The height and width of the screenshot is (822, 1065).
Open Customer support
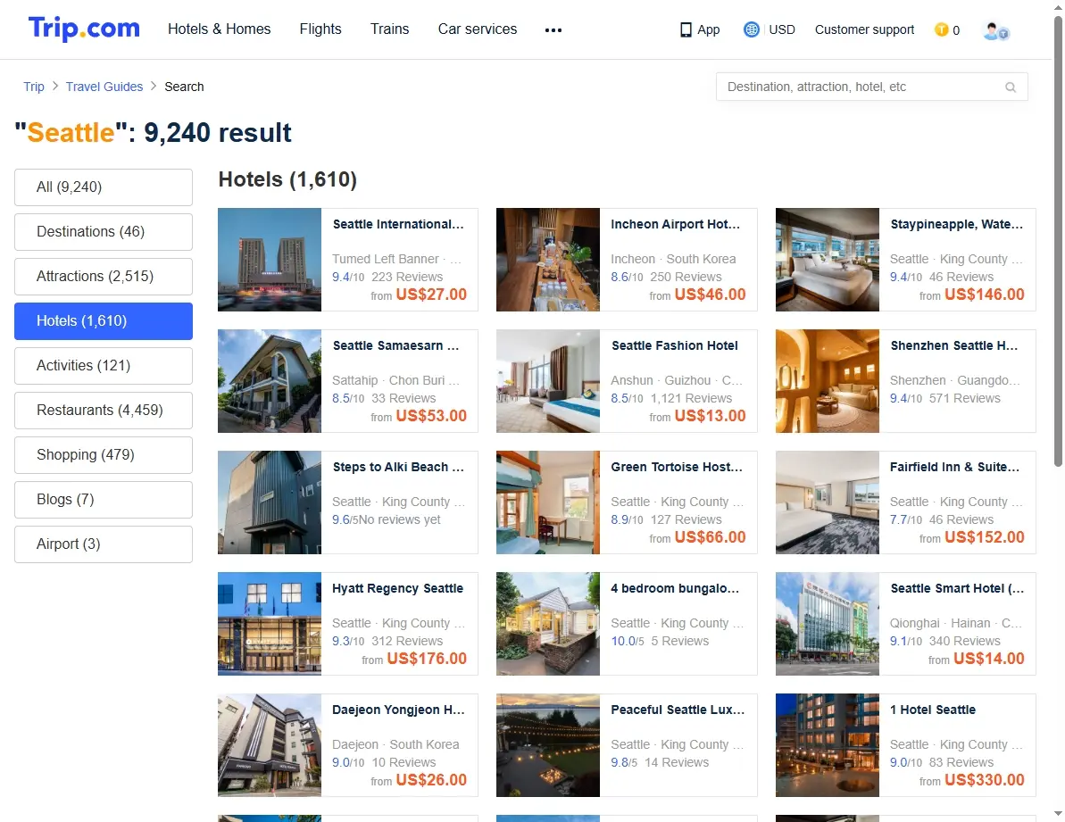[865, 29]
